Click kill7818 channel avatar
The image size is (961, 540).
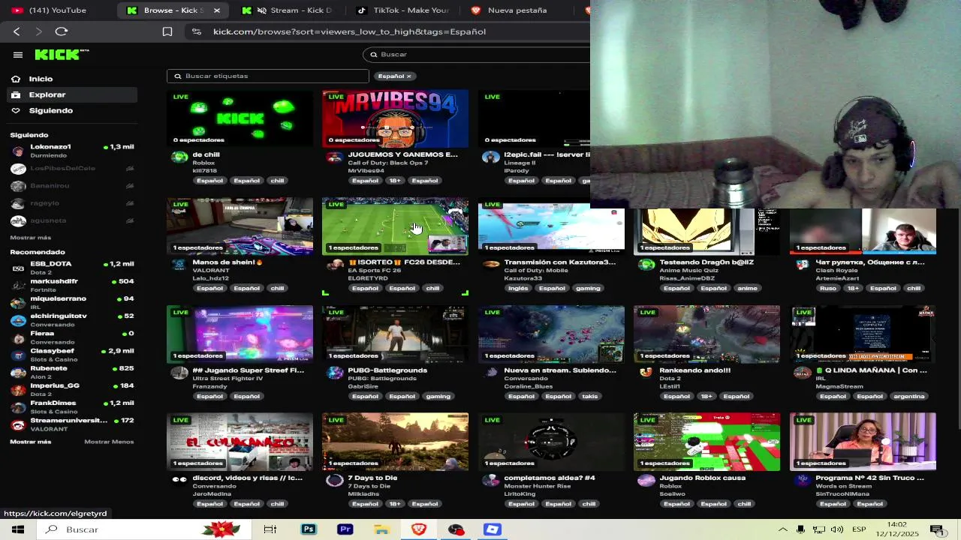[x=179, y=157]
